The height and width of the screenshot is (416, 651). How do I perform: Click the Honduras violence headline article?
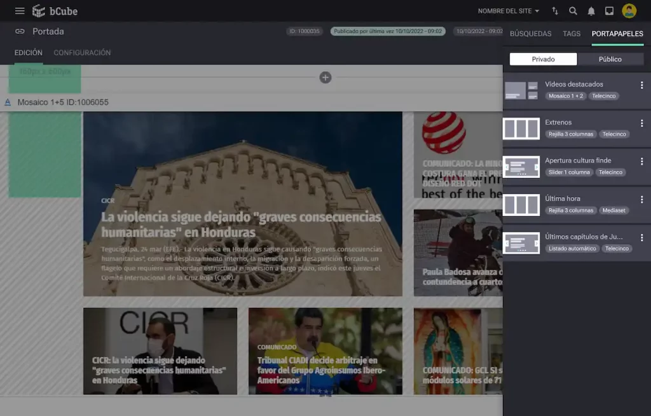coord(241,225)
